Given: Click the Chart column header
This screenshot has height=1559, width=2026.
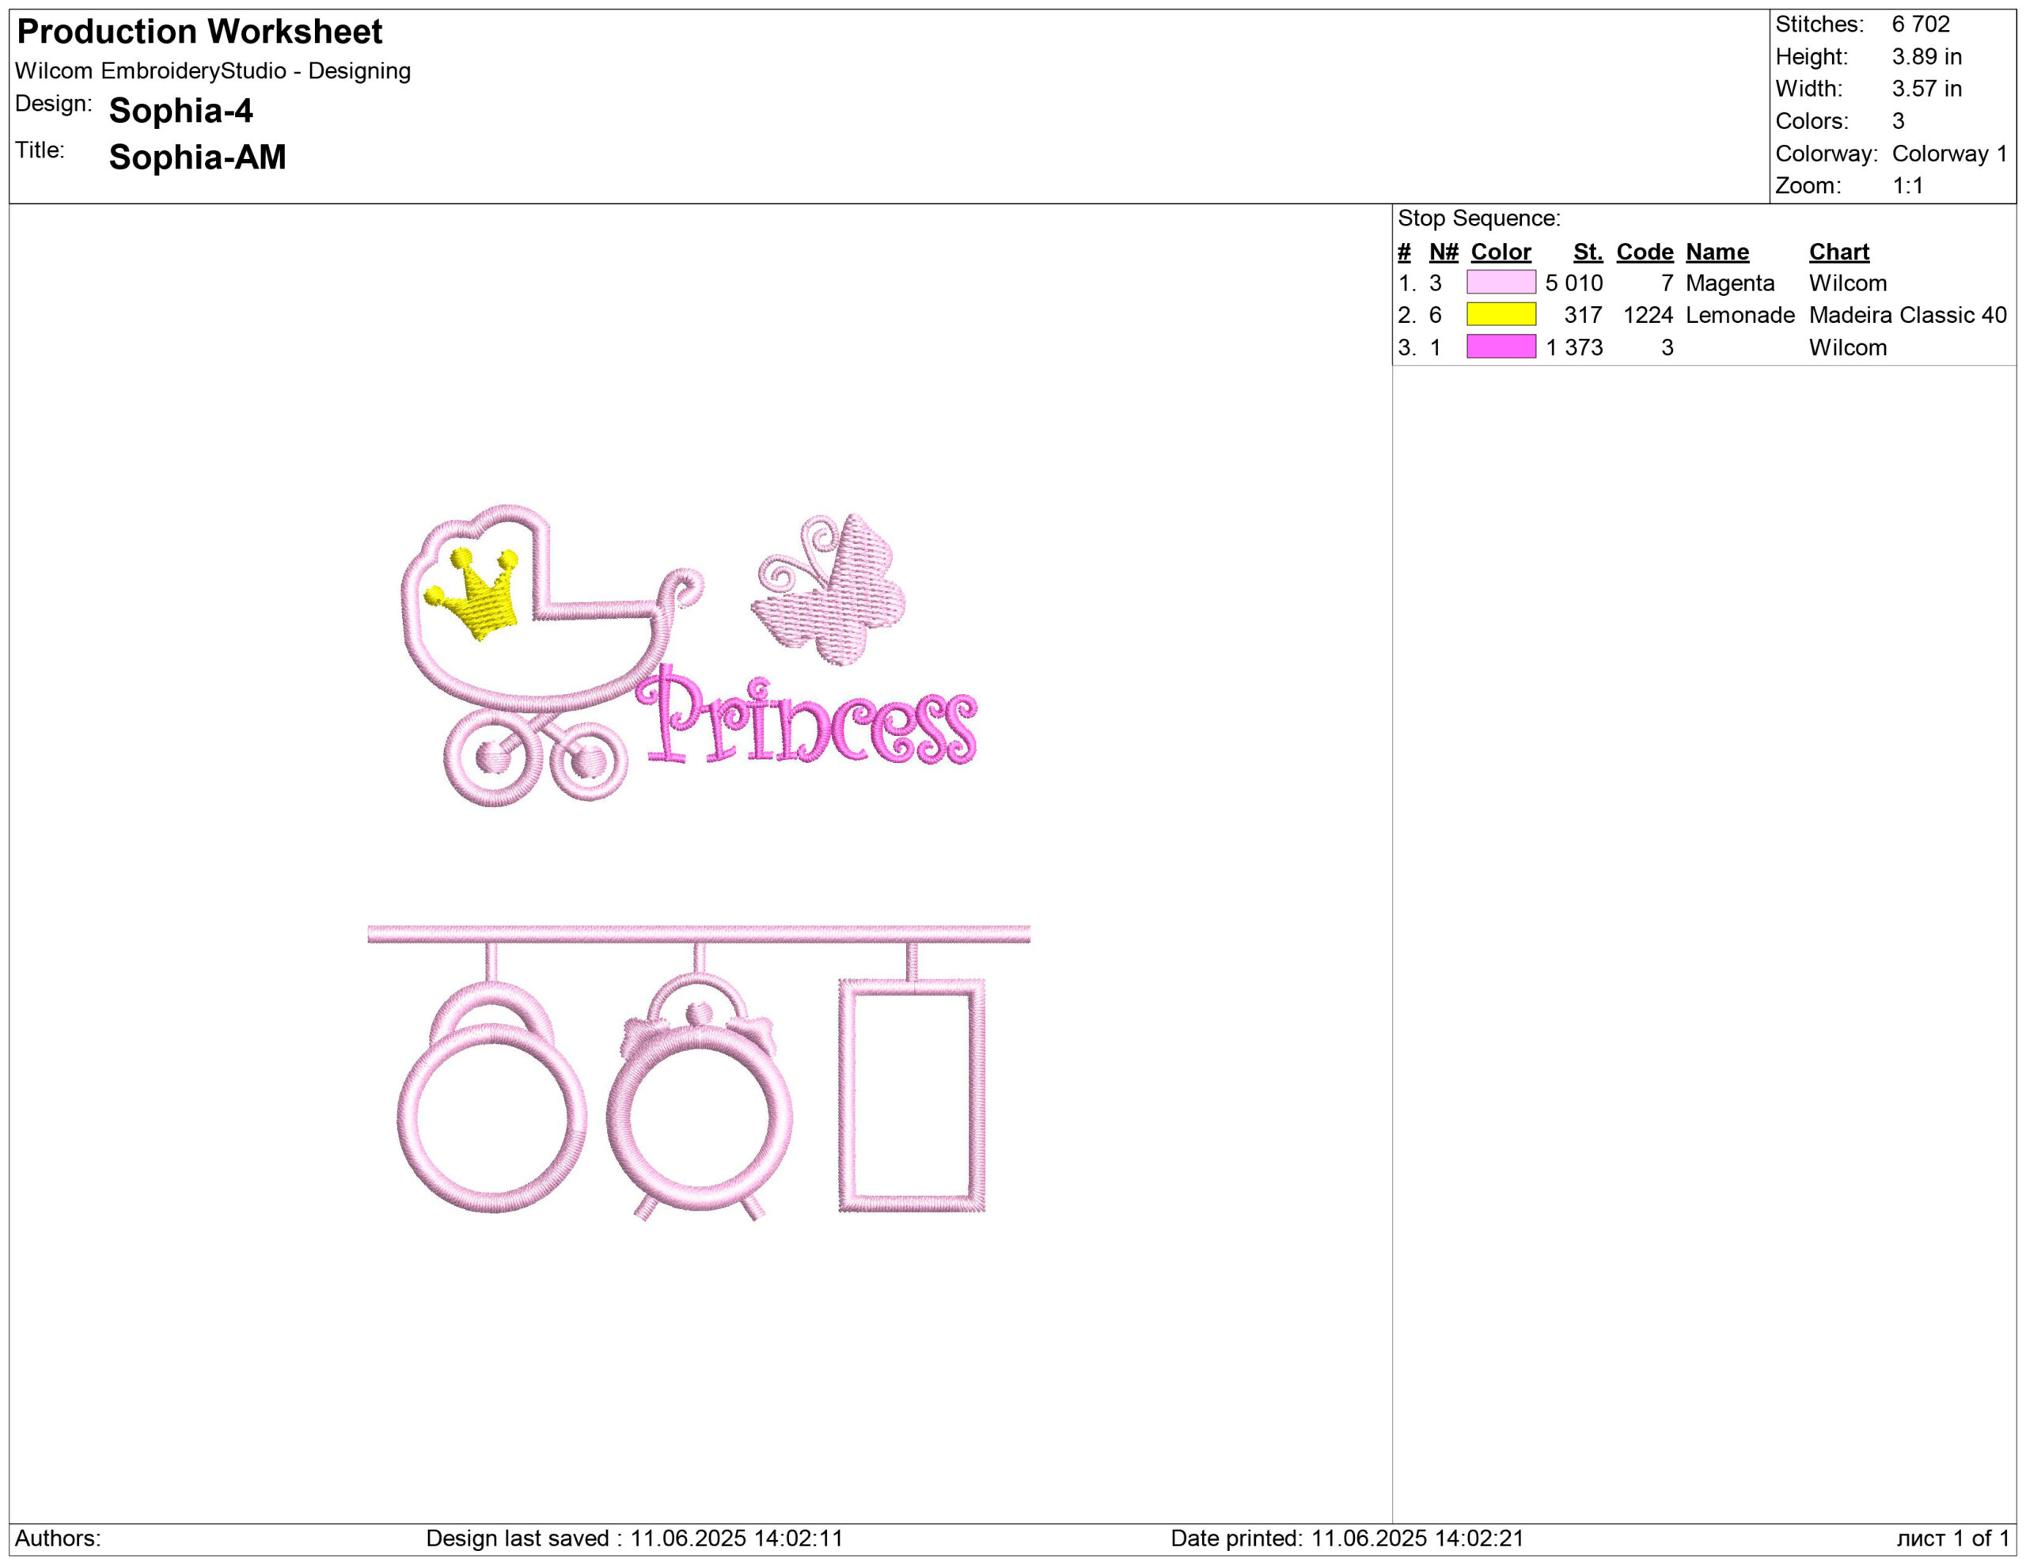Looking at the screenshot, I should click(1838, 252).
